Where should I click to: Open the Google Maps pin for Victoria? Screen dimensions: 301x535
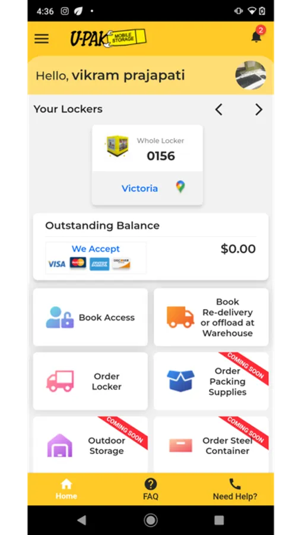(180, 187)
